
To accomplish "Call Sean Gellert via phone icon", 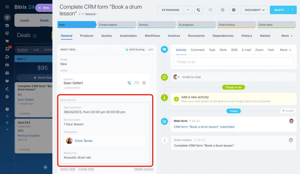I will 129,83.
